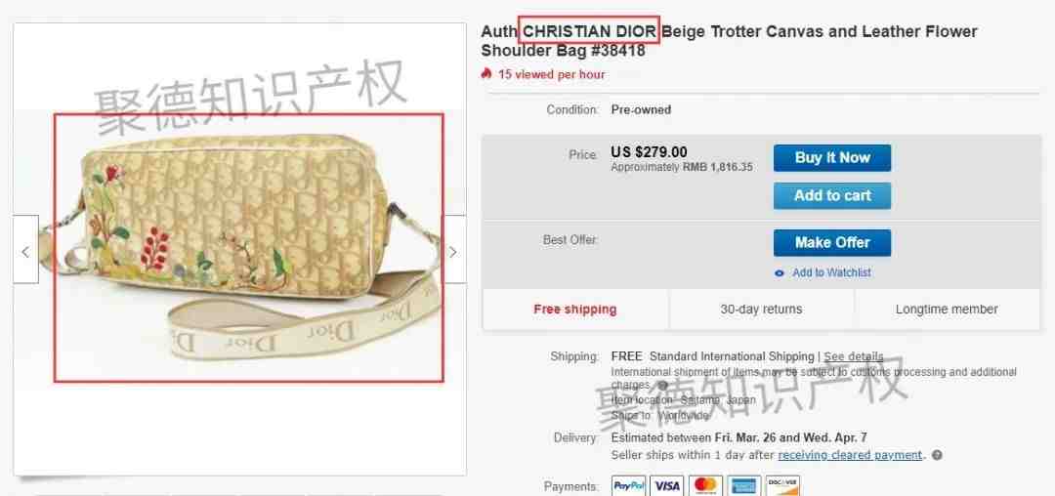Click the help icon after receiving cleared payment
The height and width of the screenshot is (496, 1055).
[937, 455]
